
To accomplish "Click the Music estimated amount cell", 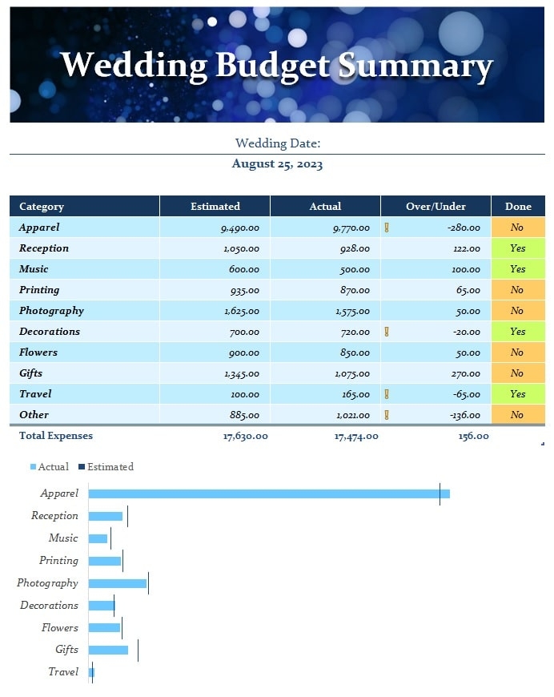I will coord(215,269).
